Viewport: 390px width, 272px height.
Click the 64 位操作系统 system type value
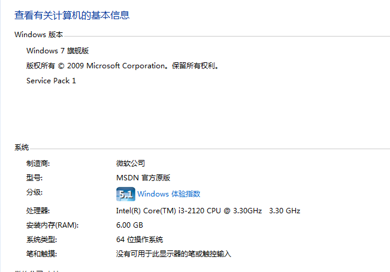point(140,240)
